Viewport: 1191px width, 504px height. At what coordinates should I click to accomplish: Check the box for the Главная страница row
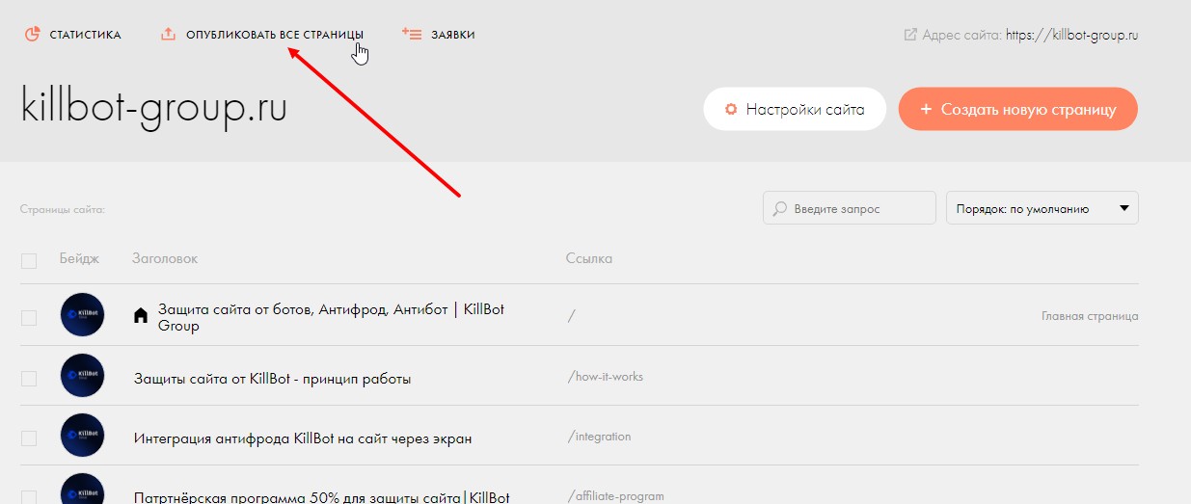pos(29,318)
